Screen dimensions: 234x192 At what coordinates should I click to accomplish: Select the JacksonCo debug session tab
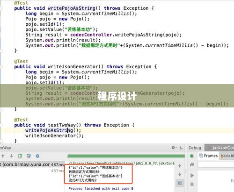[x=219, y=148]
